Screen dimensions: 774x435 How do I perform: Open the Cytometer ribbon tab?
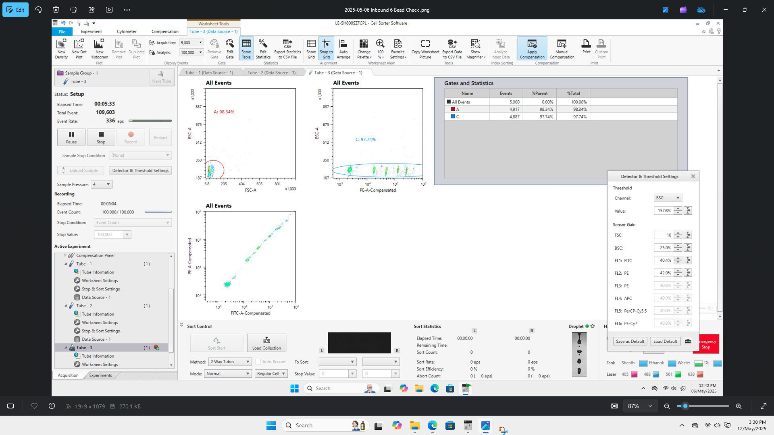pyautogui.click(x=127, y=31)
